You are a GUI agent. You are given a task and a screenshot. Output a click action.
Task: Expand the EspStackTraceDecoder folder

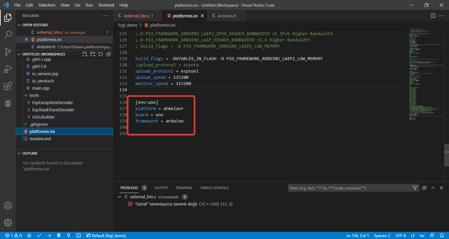click(x=53, y=110)
